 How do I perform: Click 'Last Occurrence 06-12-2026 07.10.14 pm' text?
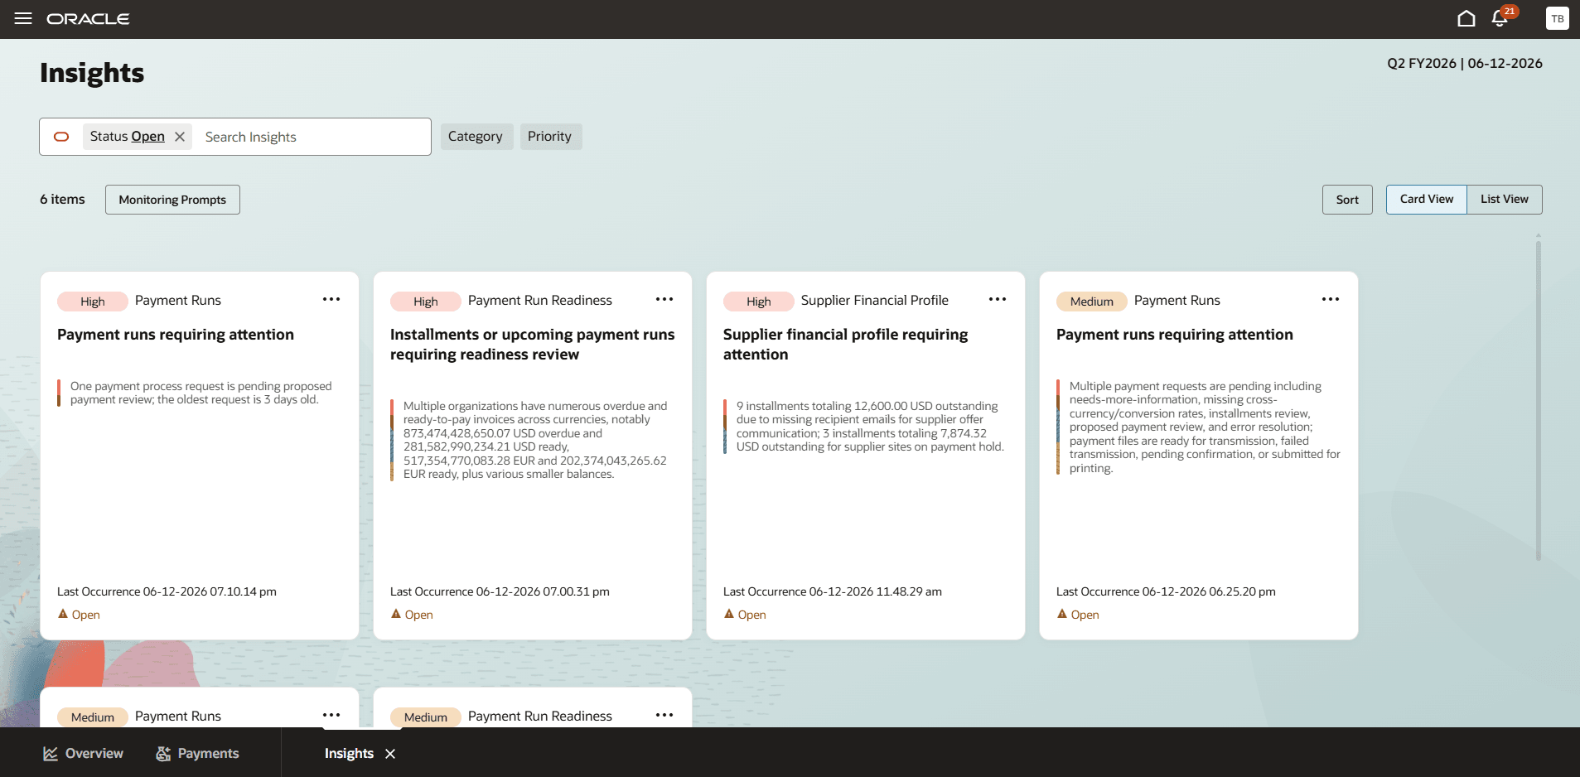pos(167,591)
